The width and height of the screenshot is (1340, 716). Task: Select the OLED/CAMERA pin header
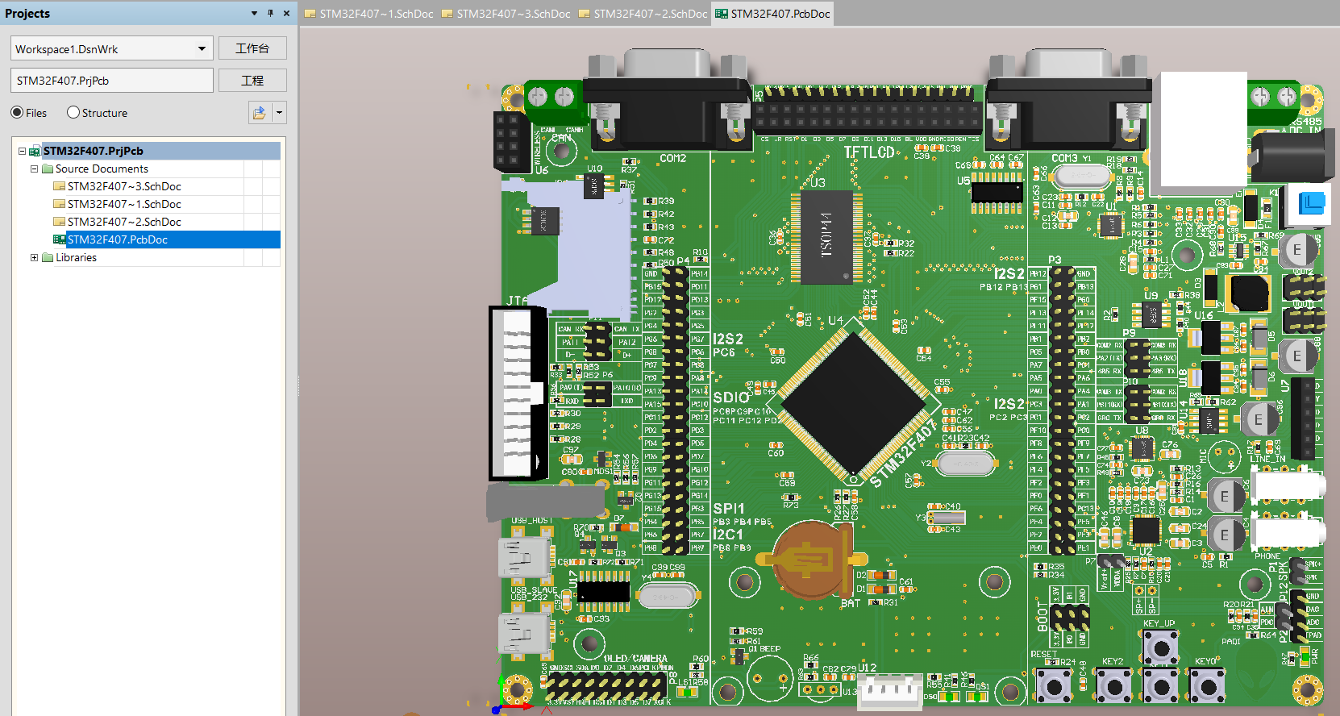(608, 687)
